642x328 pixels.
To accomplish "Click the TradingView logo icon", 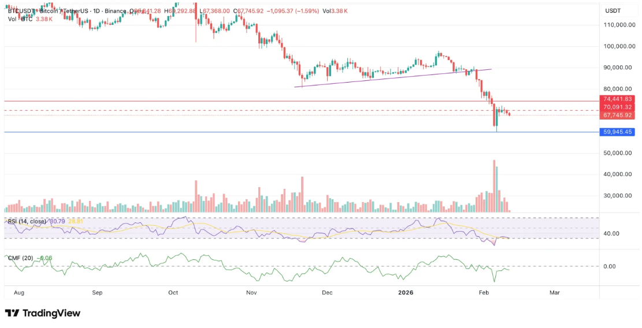I will 12,313.
